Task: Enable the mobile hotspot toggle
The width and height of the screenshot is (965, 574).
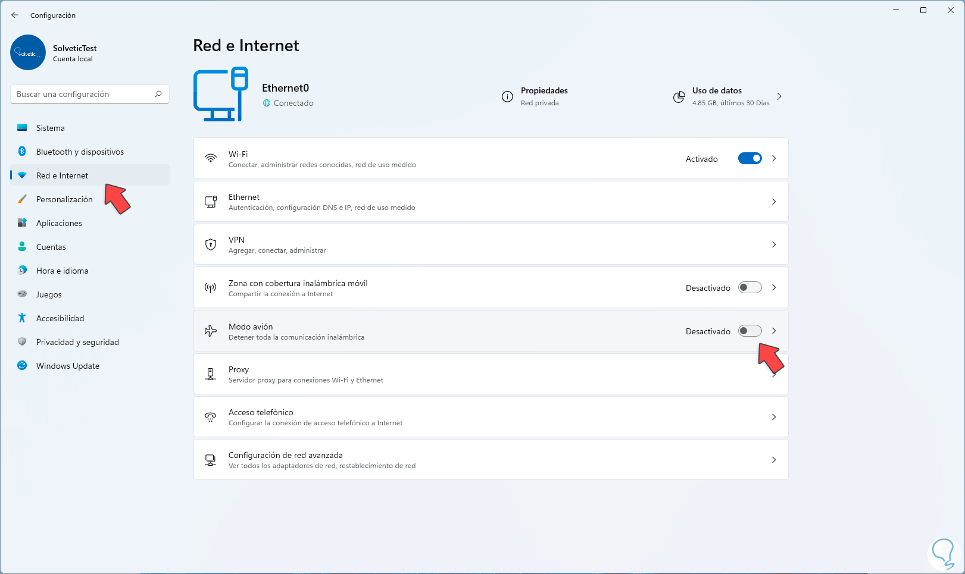Action: coord(749,288)
